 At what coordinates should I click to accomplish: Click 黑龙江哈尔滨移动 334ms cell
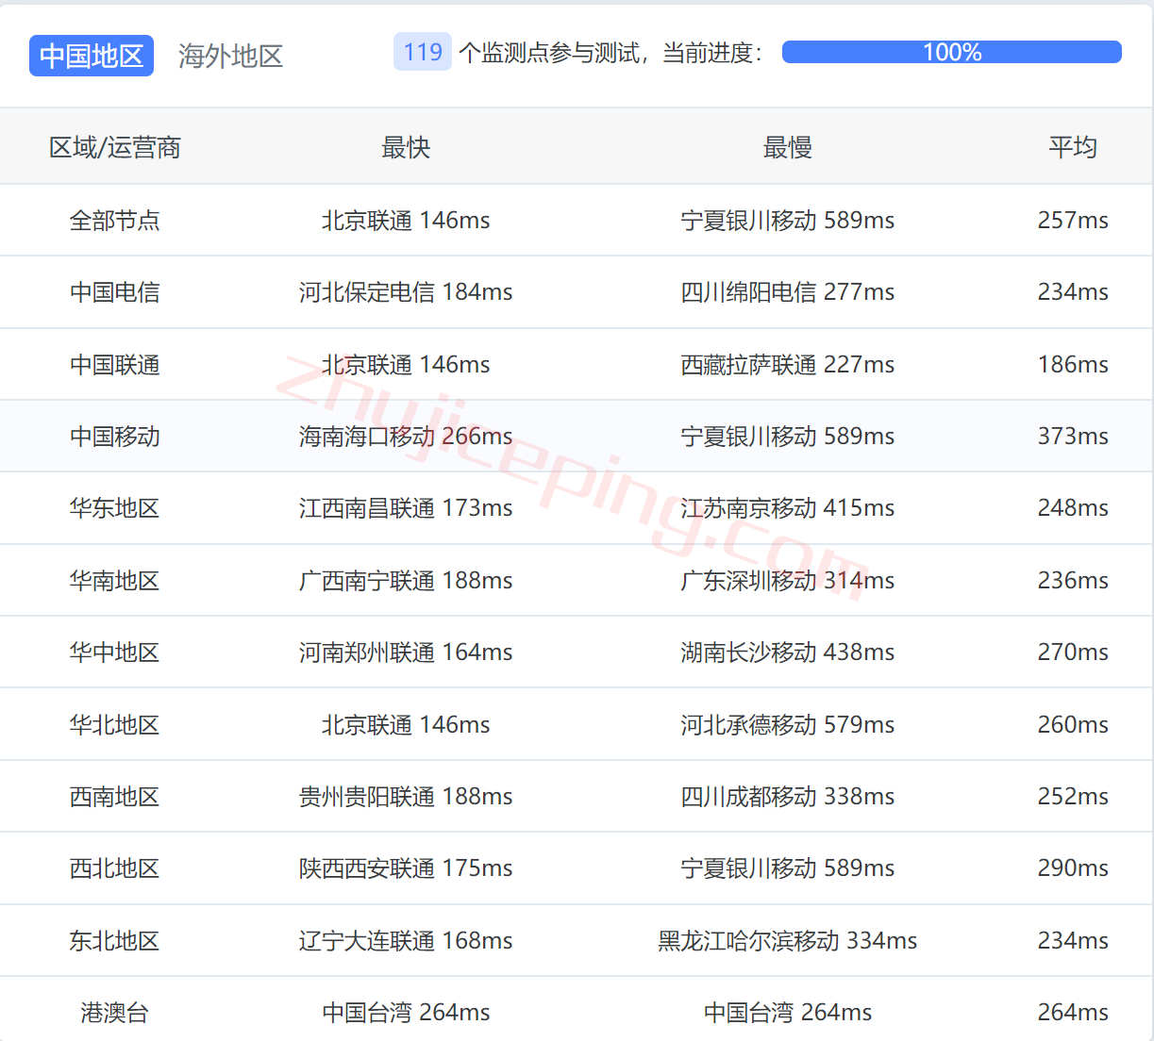click(788, 940)
